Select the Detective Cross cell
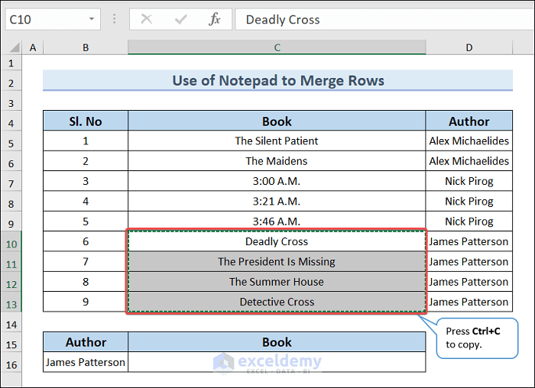Image resolution: width=535 pixels, height=388 pixels. tap(277, 302)
